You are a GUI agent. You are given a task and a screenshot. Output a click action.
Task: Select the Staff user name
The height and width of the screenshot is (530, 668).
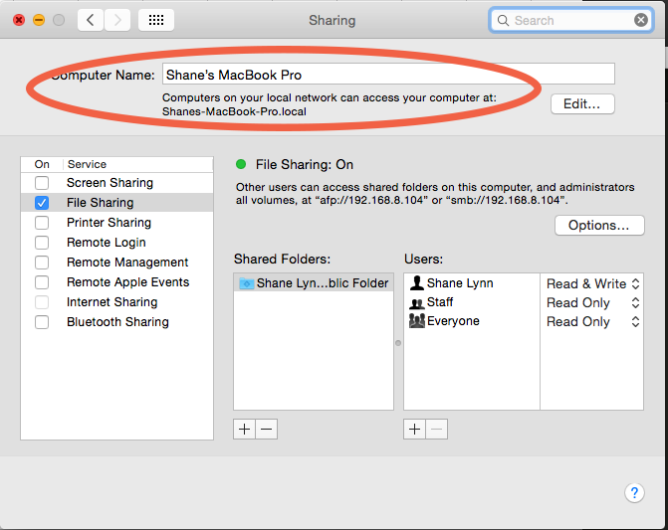440,302
